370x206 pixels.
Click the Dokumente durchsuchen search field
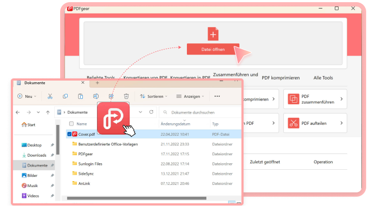tap(200, 112)
